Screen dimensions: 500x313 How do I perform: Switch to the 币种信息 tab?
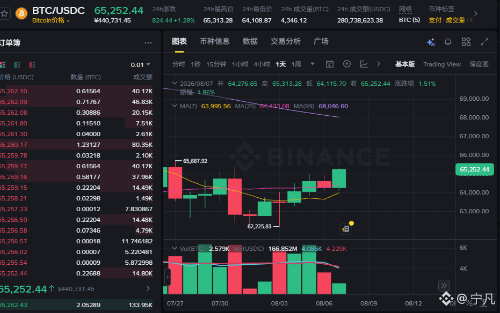(215, 41)
